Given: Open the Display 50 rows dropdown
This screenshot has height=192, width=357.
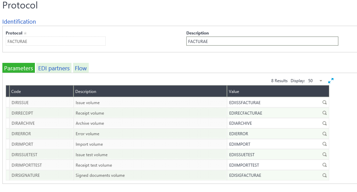Looking at the screenshot, I should pos(320,81).
